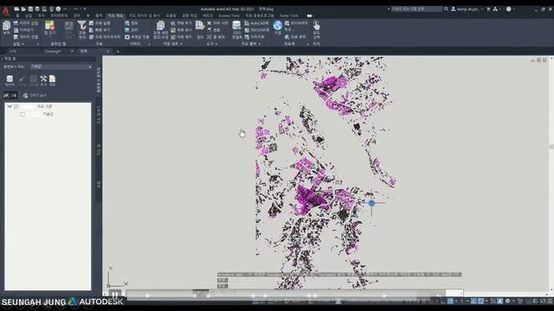
Task: Click the help question mark icon
Action: [508, 10]
